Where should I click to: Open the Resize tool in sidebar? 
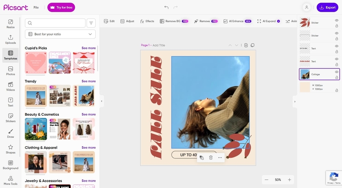10,24
